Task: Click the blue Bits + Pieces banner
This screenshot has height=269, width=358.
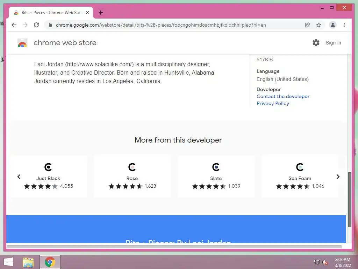Action: 176,229
